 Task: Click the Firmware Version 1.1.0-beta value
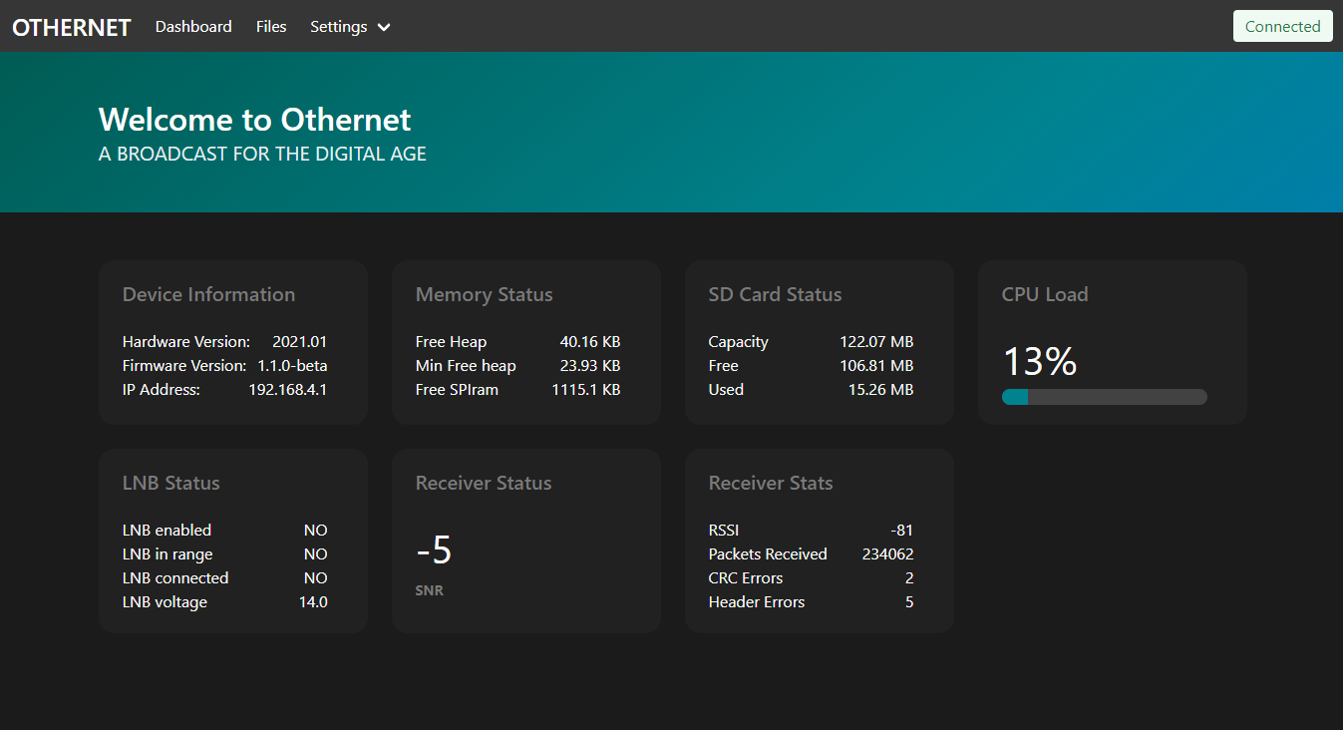pos(292,366)
